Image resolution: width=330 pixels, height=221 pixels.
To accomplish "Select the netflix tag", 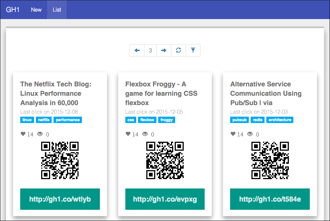I will tap(44, 120).
